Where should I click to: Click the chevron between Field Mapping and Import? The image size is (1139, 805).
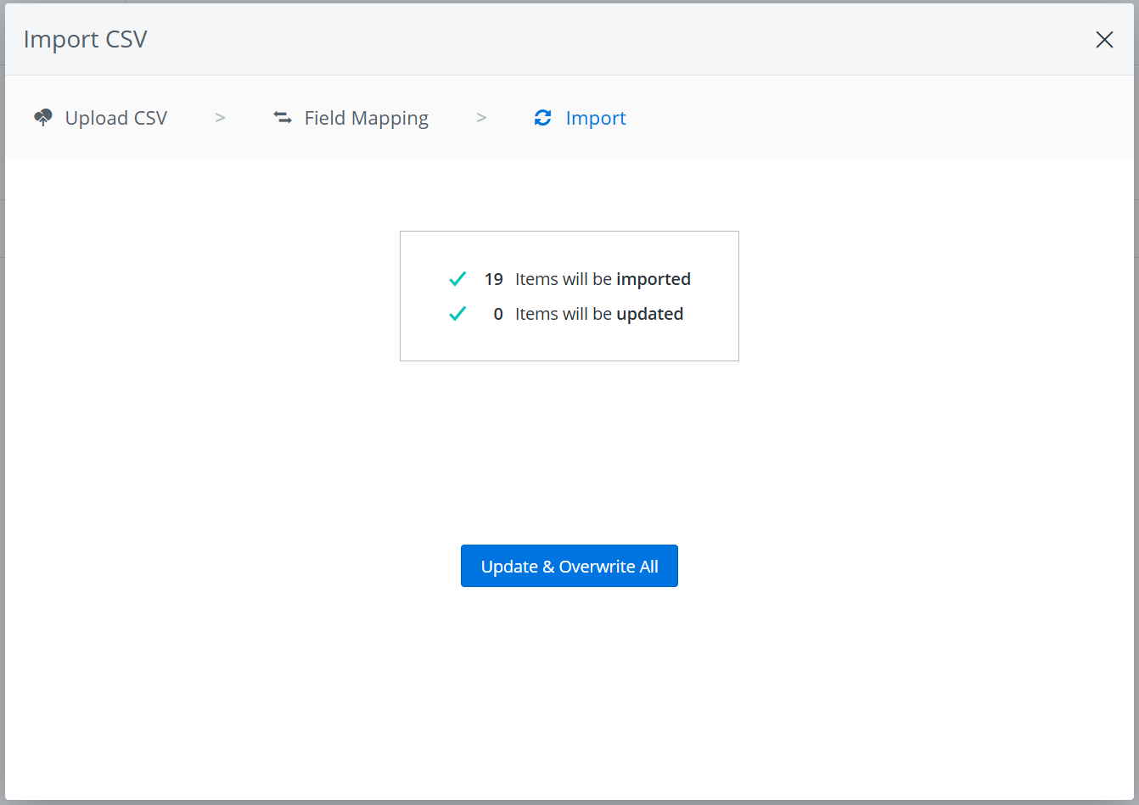coord(481,117)
